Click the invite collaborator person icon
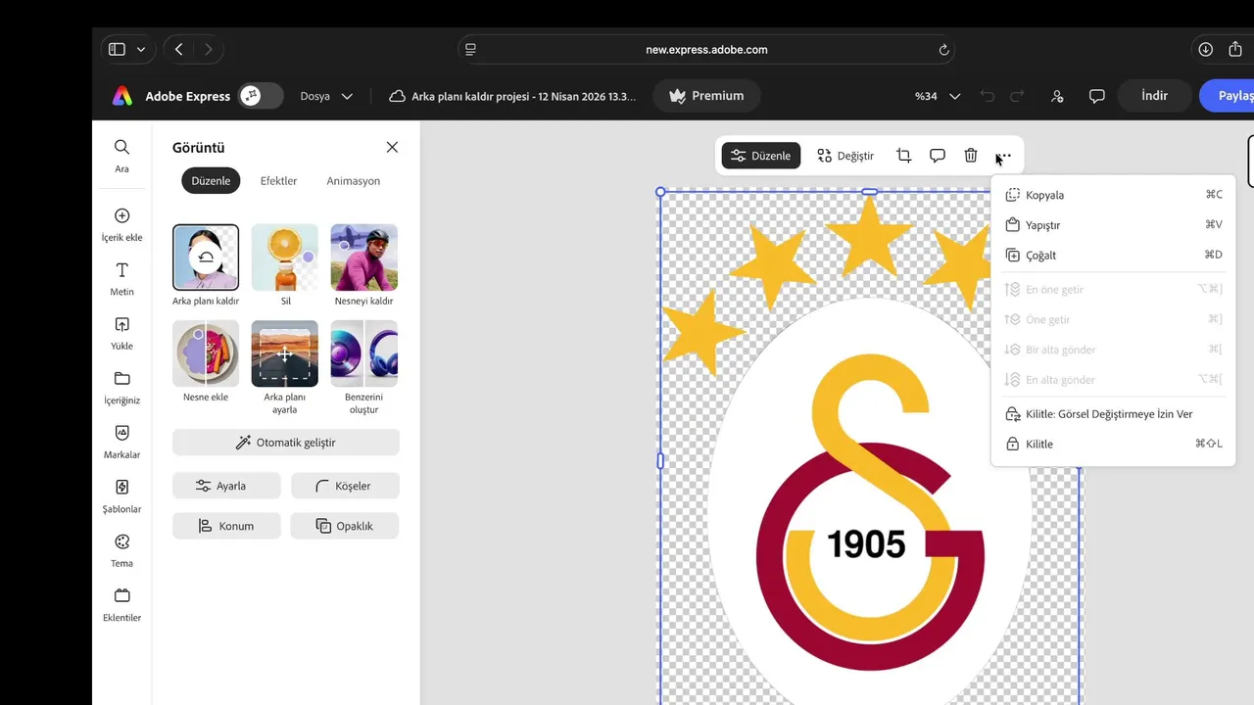 click(x=1057, y=96)
